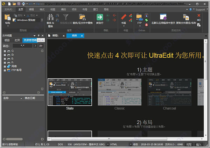Click the red back arrow navigation icon
210x148 pixels.
click(x=114, y=15)
